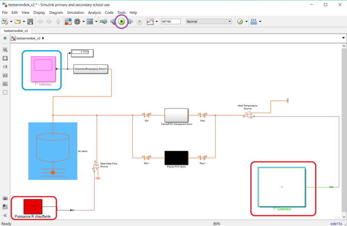Toggle the area box tool in palette
The width and height of the screenshot is (347, 226).
[5, 92]
